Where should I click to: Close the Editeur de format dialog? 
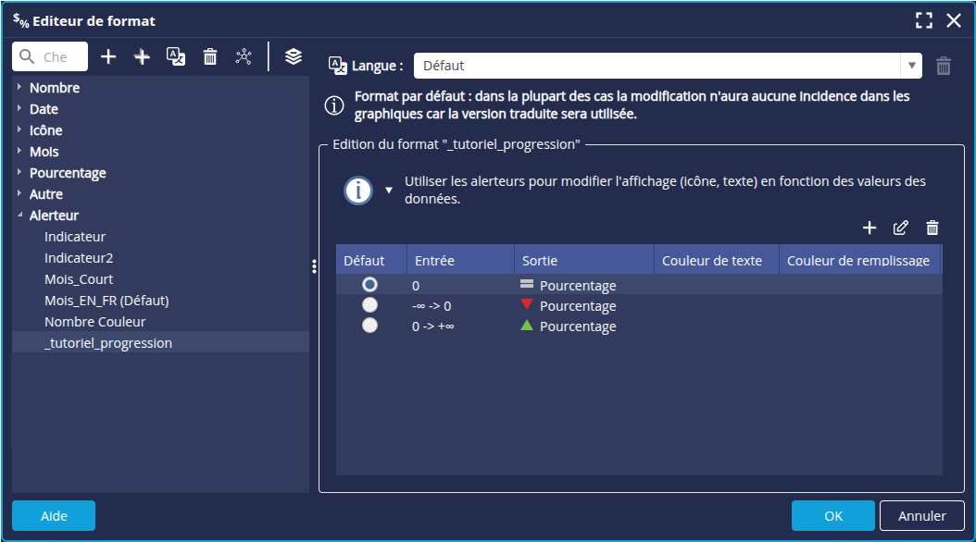click(954, 20)
